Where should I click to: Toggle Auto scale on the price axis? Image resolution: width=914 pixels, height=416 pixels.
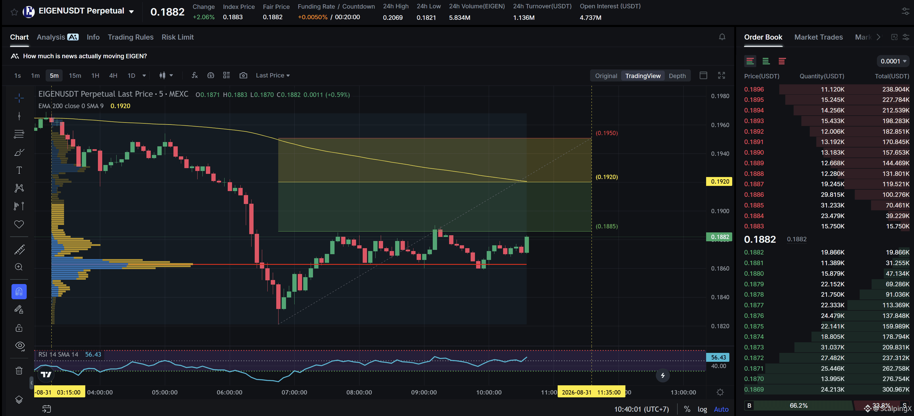(x=721, y=409)
